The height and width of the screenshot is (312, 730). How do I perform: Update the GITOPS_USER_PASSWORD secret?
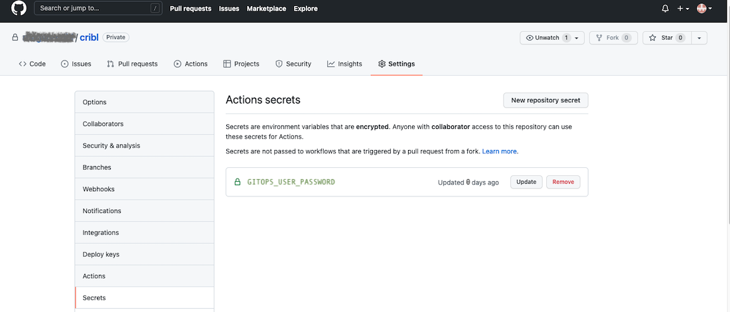click(x=526, y=182)
